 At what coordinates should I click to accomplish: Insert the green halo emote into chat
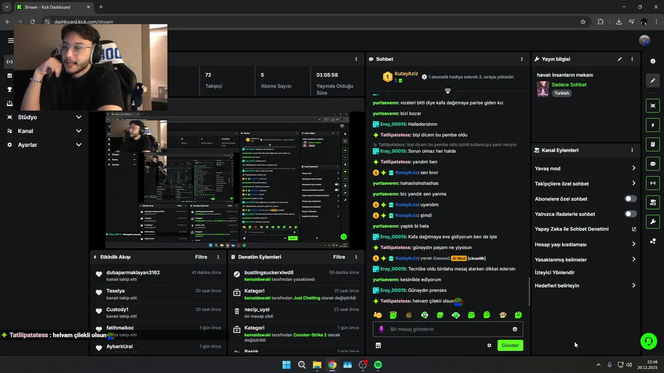click(393, 314)
